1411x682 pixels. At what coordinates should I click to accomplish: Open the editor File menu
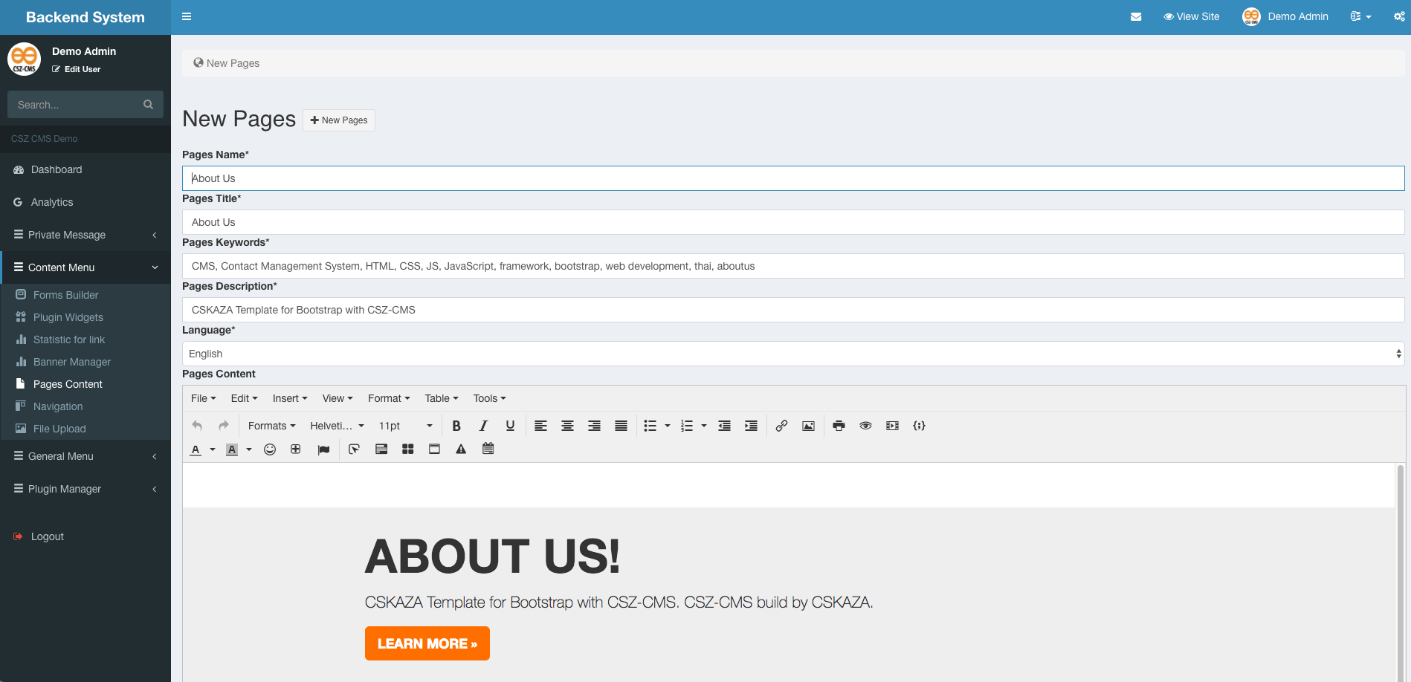[203, 398]
